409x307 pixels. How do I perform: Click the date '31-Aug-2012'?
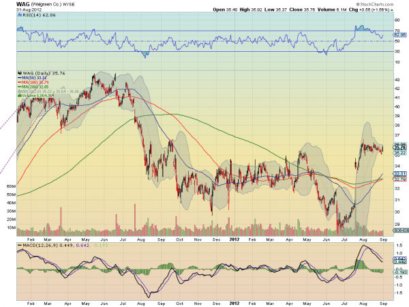click(x=29, y=10)
